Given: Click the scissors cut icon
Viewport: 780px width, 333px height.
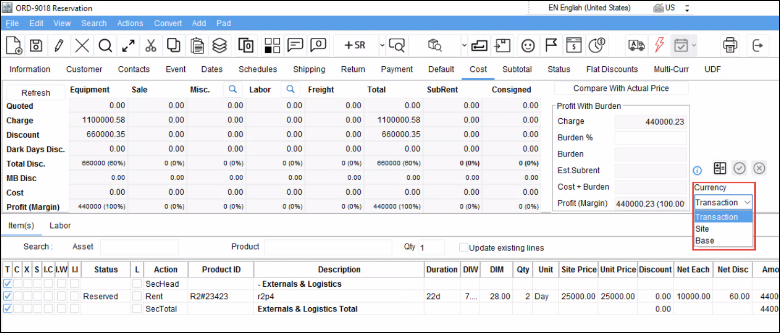Looking at the screenshot, I should click(151, 46).
